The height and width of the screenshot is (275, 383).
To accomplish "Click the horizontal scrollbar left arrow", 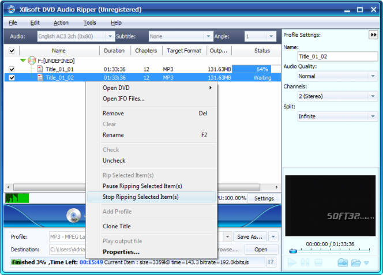I will (9, 187).
